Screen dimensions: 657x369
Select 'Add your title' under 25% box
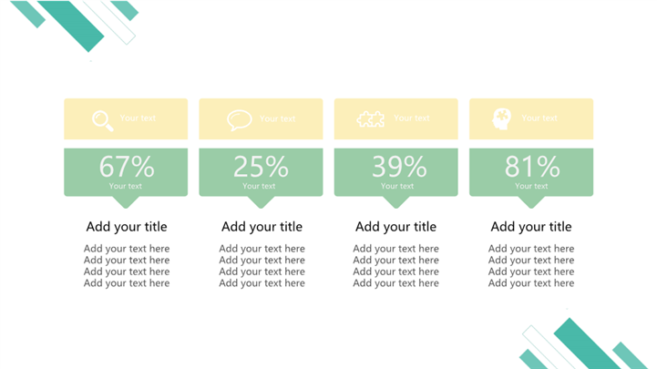262,227
